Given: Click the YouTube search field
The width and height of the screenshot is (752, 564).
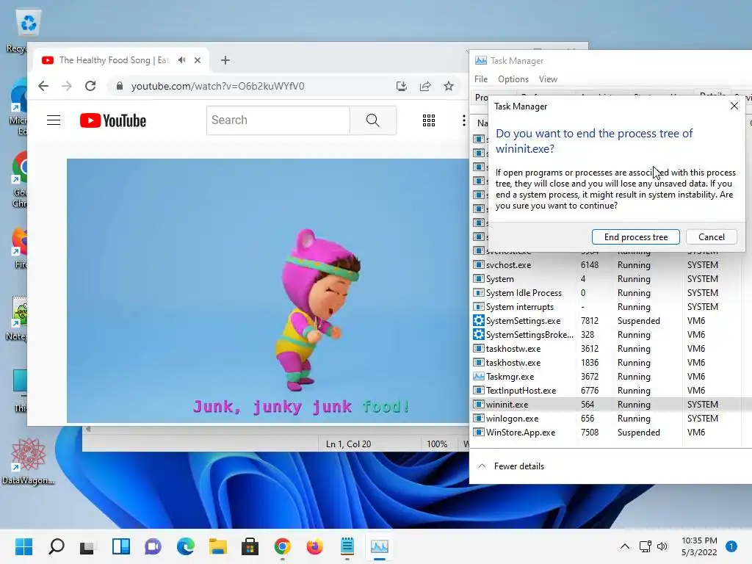Looking at the screenshot, I should pyautogui.click(x=278, y=120).
